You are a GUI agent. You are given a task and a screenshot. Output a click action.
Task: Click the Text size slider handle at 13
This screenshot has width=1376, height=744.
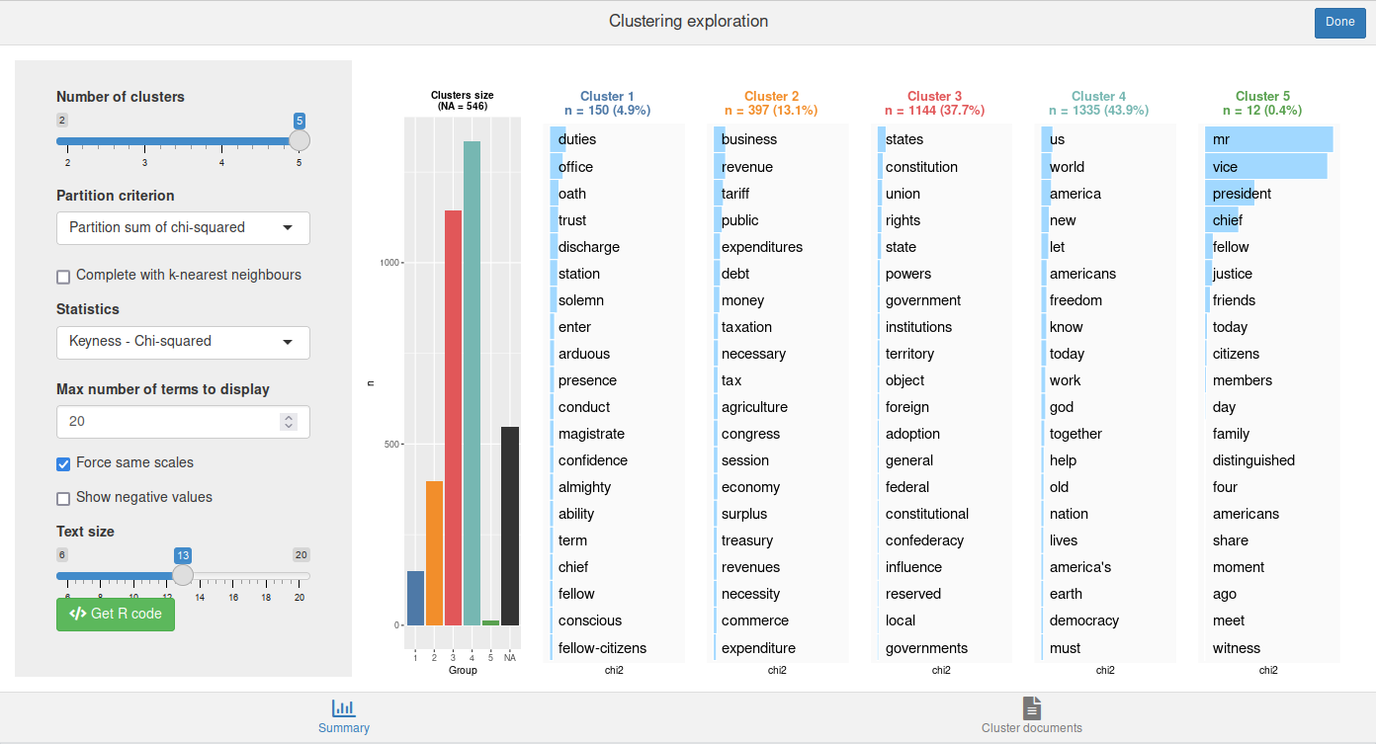183,575
